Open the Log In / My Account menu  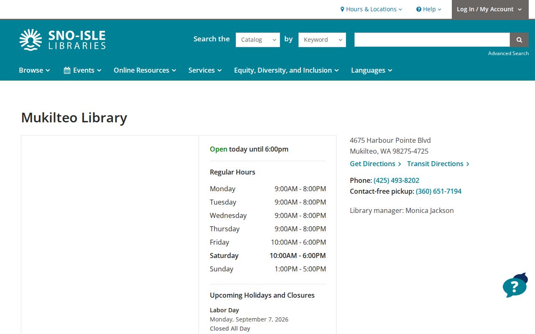489,9
